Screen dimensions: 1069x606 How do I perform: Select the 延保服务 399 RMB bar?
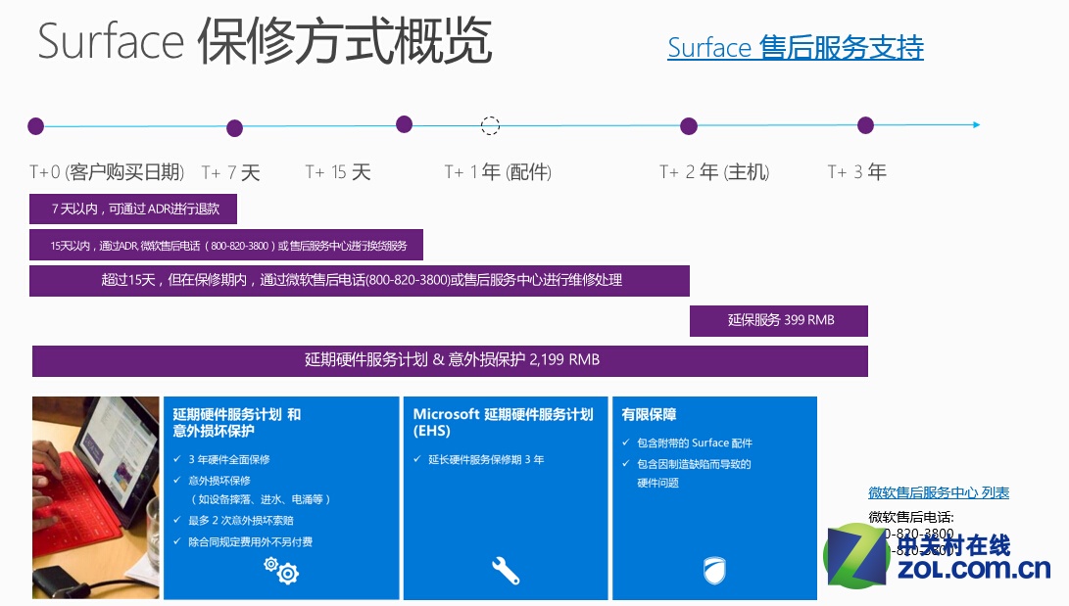click(x=779, y=321)
